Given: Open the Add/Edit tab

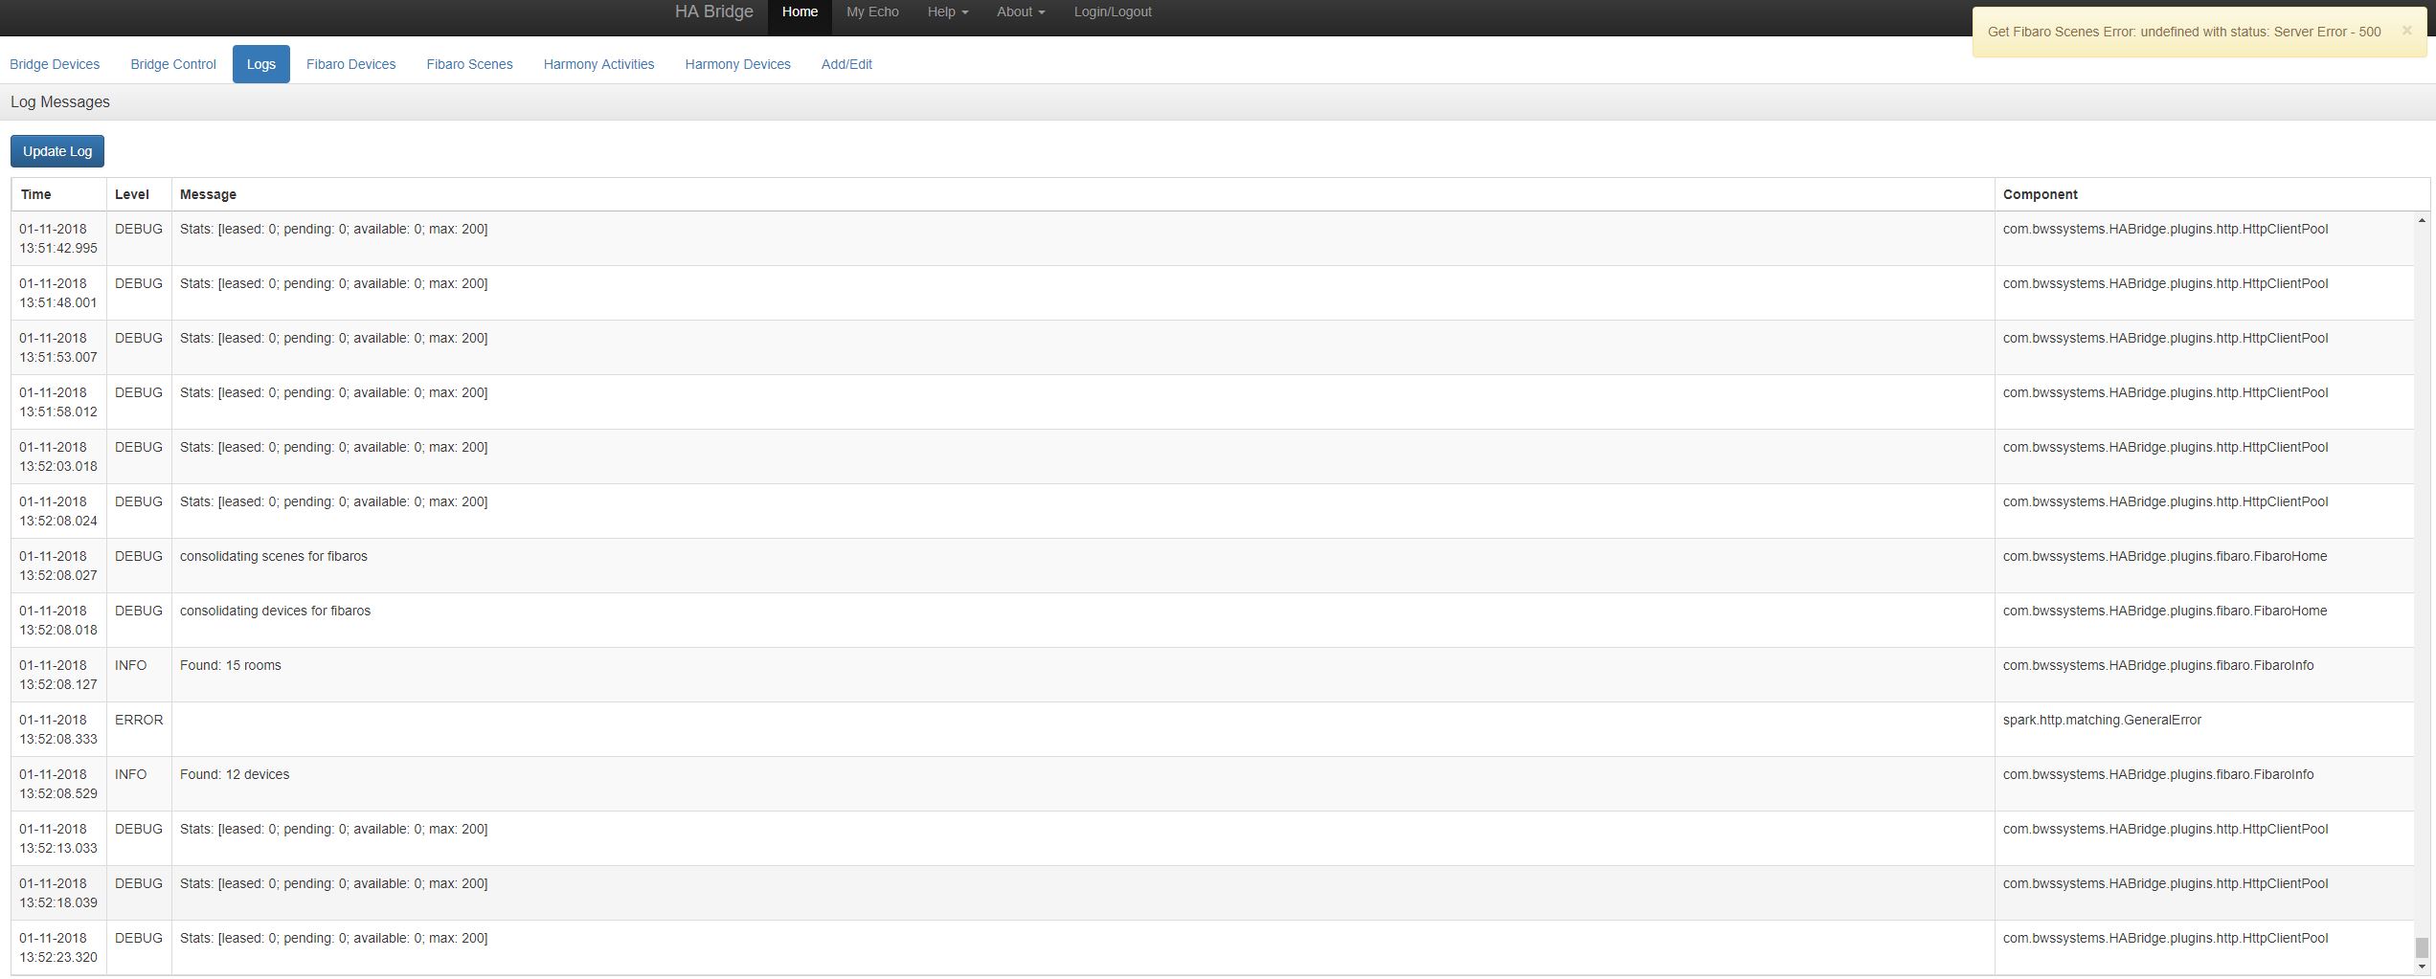Looking at the screenshot, I should (846, 64).
